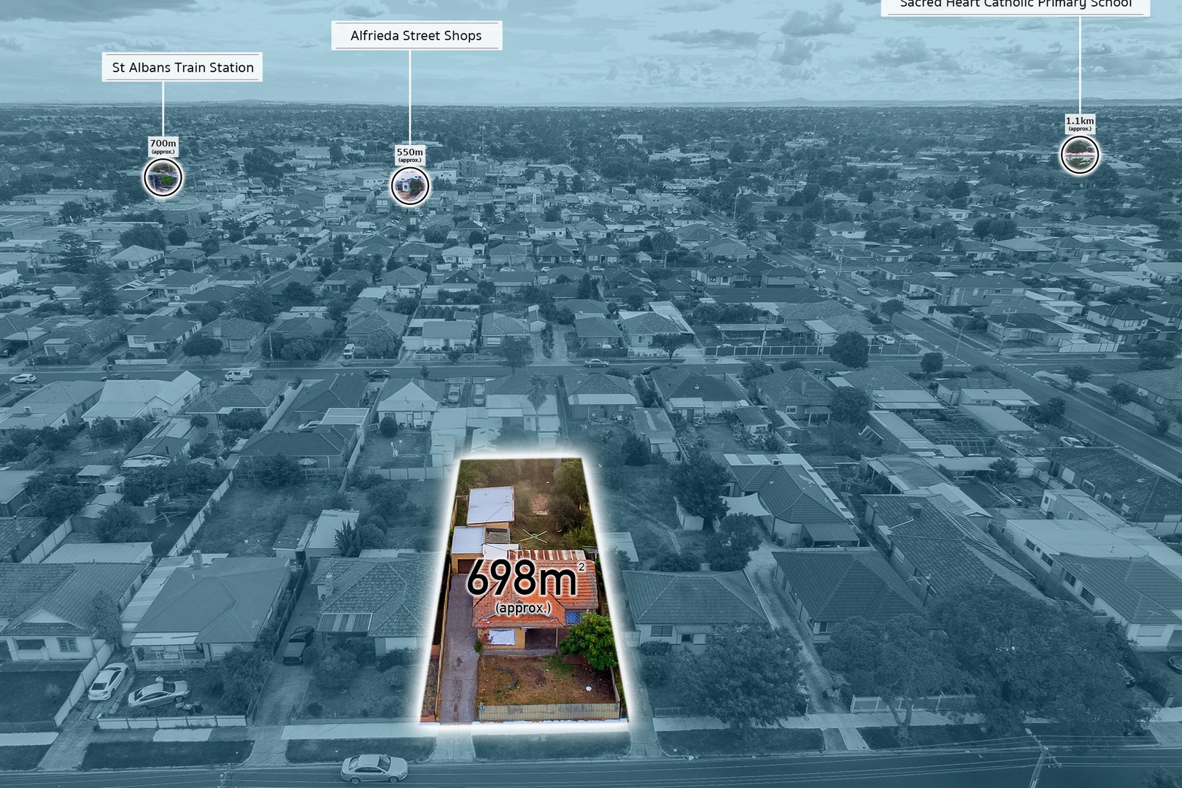Open the Alfrieda Street Shops circular marker
Screen dimensions: 1182x788
[x=410, y=187]
